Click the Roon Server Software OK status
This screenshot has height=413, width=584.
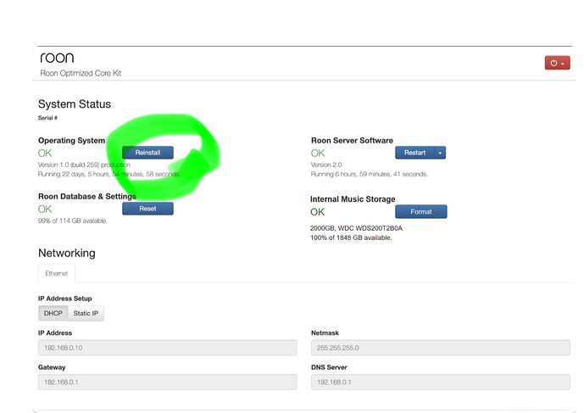coord(318,153)
